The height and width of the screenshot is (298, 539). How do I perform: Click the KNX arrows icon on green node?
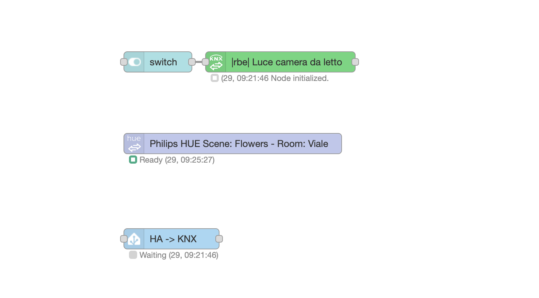216,62
